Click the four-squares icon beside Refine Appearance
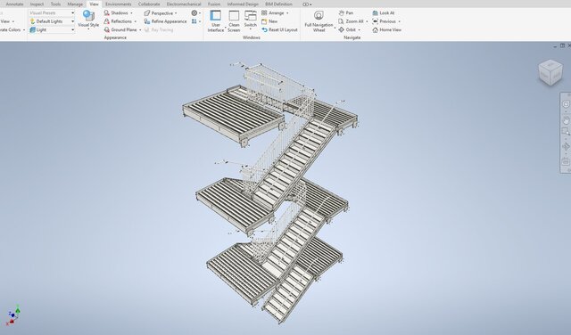This screenshot has width=571, height=335. tap(194, 21)
